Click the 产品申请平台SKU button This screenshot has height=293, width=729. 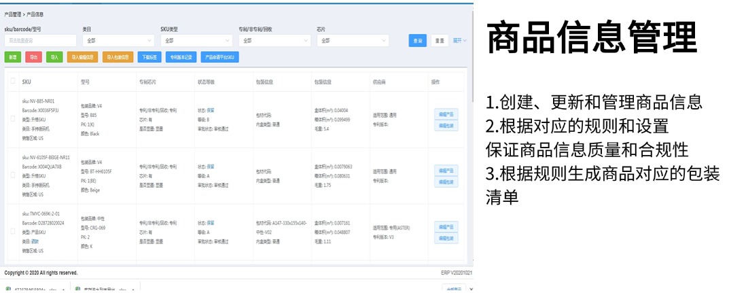point(219,57)
